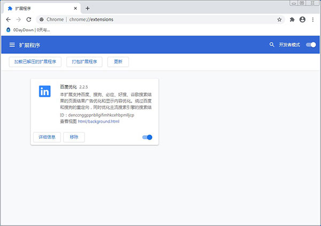
Task: Click 加载已解压的扩展程序 button
Action: tap(36, 62)
